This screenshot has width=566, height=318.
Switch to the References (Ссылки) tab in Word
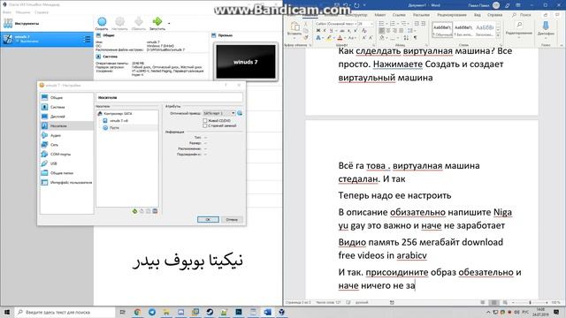point(399,15)
